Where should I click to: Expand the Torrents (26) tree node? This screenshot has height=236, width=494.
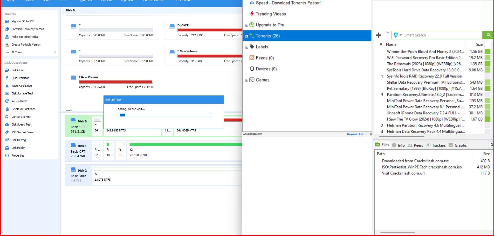(x=246, y=36)
